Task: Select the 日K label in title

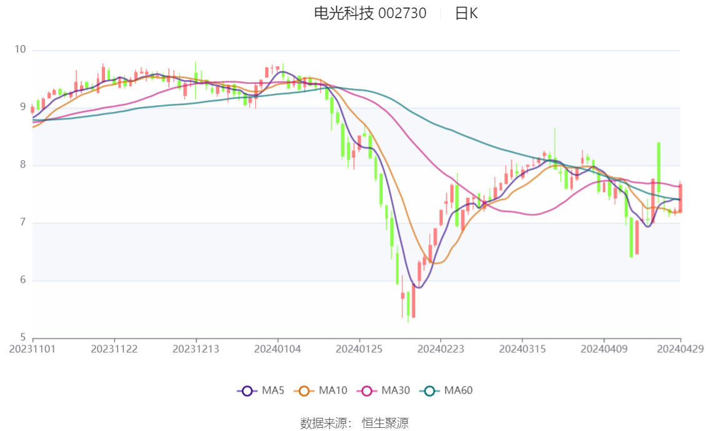Action: [466, 13]
